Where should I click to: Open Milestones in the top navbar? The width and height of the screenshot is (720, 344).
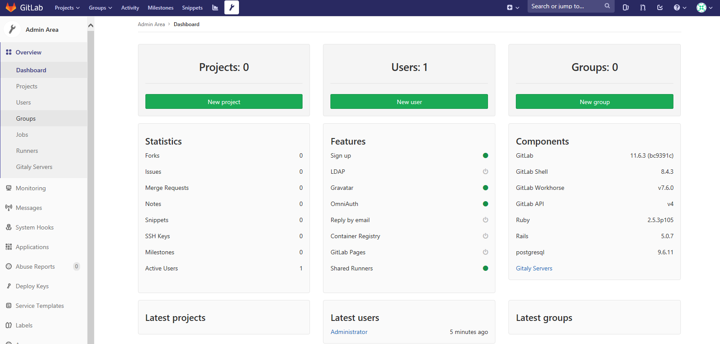[161, 8]
